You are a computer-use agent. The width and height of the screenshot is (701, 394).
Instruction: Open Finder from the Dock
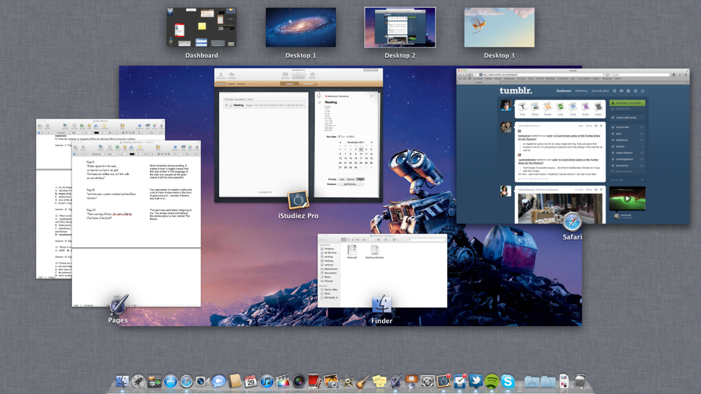(x=123, y=381)
